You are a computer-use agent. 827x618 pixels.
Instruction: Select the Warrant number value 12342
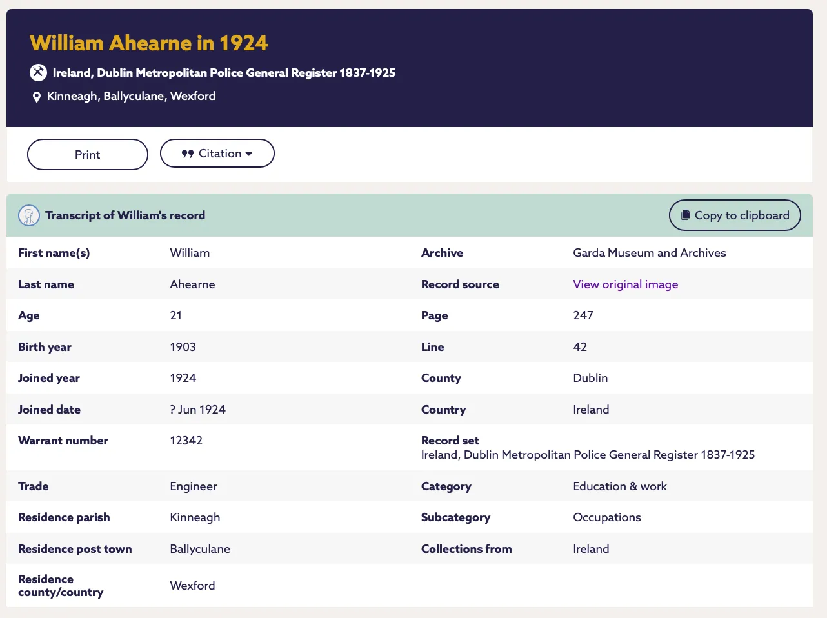[x=186, y=441]
